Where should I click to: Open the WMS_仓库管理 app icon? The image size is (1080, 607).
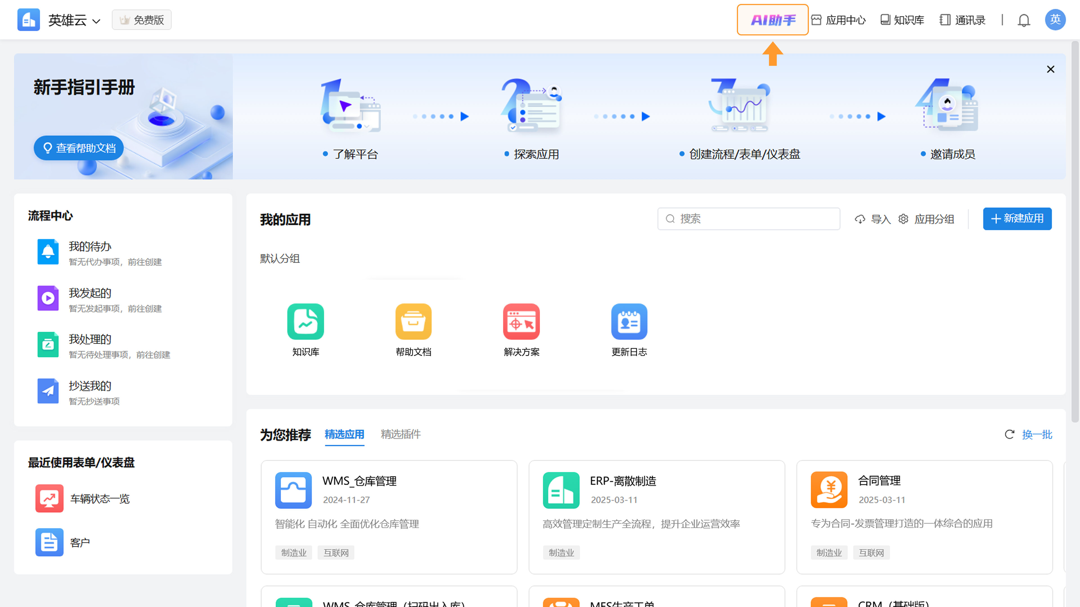(293, 491)
